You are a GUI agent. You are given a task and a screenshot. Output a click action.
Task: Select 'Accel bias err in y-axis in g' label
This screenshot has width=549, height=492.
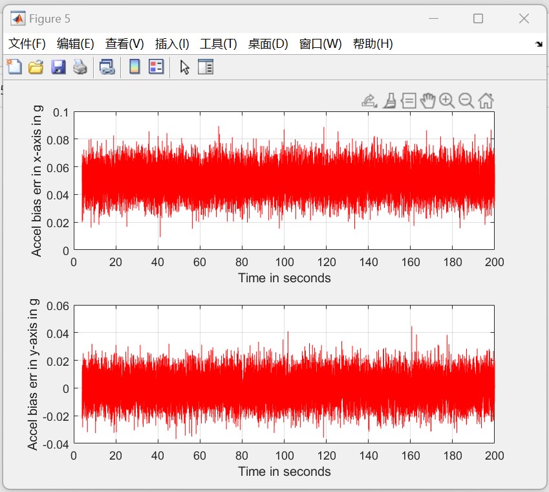32,375
